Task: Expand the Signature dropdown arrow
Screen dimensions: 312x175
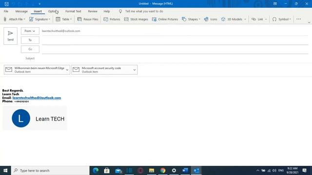Action: pos(49,19)
